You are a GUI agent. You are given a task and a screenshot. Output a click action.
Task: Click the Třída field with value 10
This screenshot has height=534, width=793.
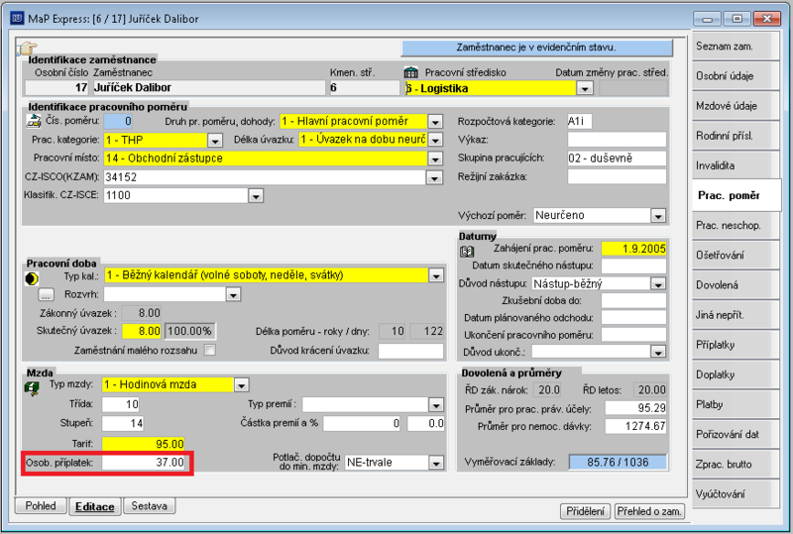120,404
